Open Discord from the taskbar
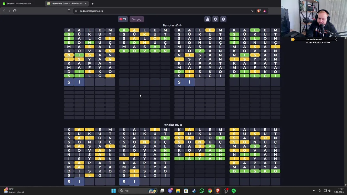This screenshot has width=347, height=195. [170, 191]
